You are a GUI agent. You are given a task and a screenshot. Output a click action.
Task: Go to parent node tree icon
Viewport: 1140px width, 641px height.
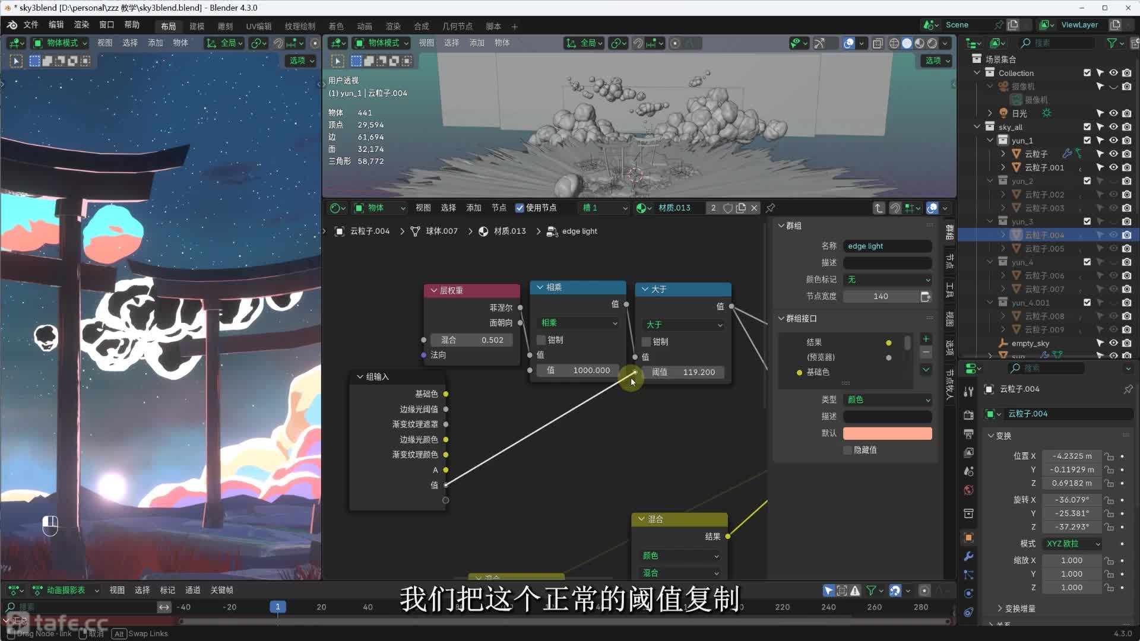pyautogui.click(x=879, y=208)
